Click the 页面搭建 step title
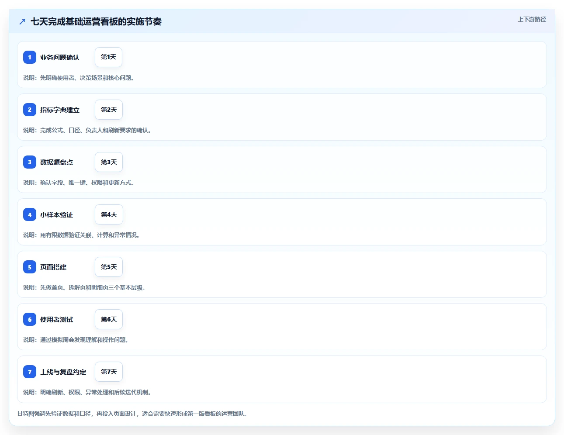564x435 pixels. pyautogui.click(x=53, y=267)
